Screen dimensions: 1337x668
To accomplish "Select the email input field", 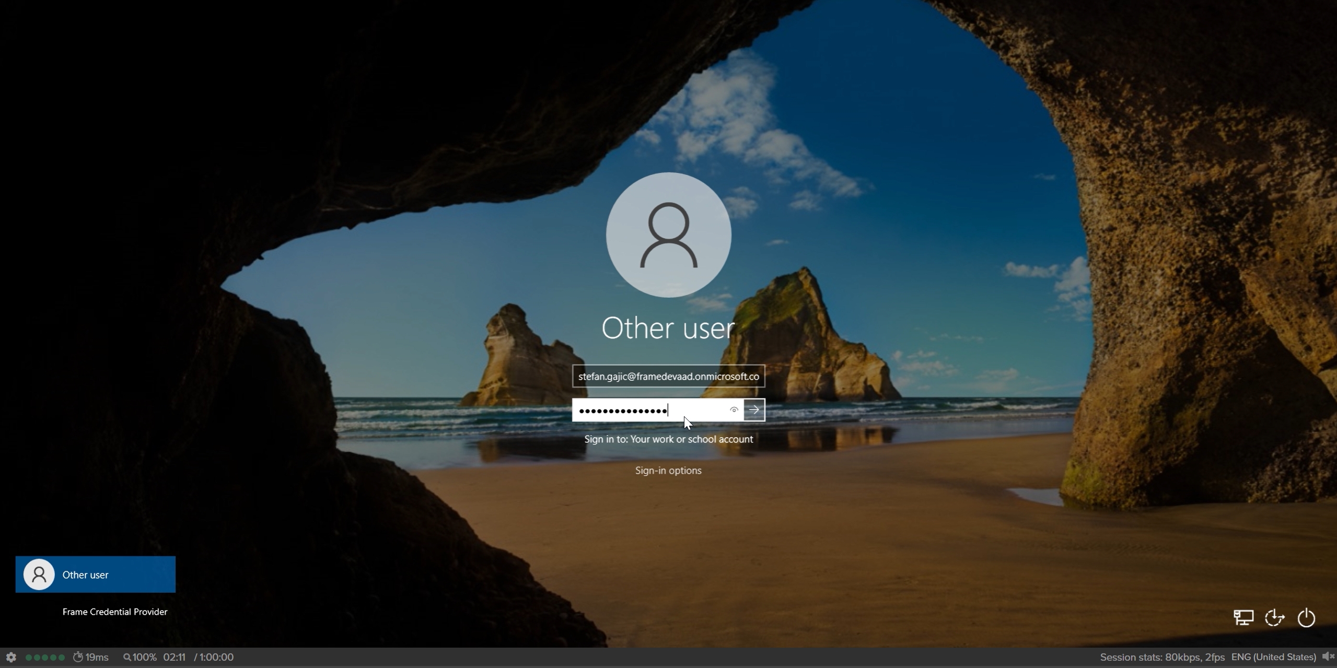I will [x=668, y=376].
